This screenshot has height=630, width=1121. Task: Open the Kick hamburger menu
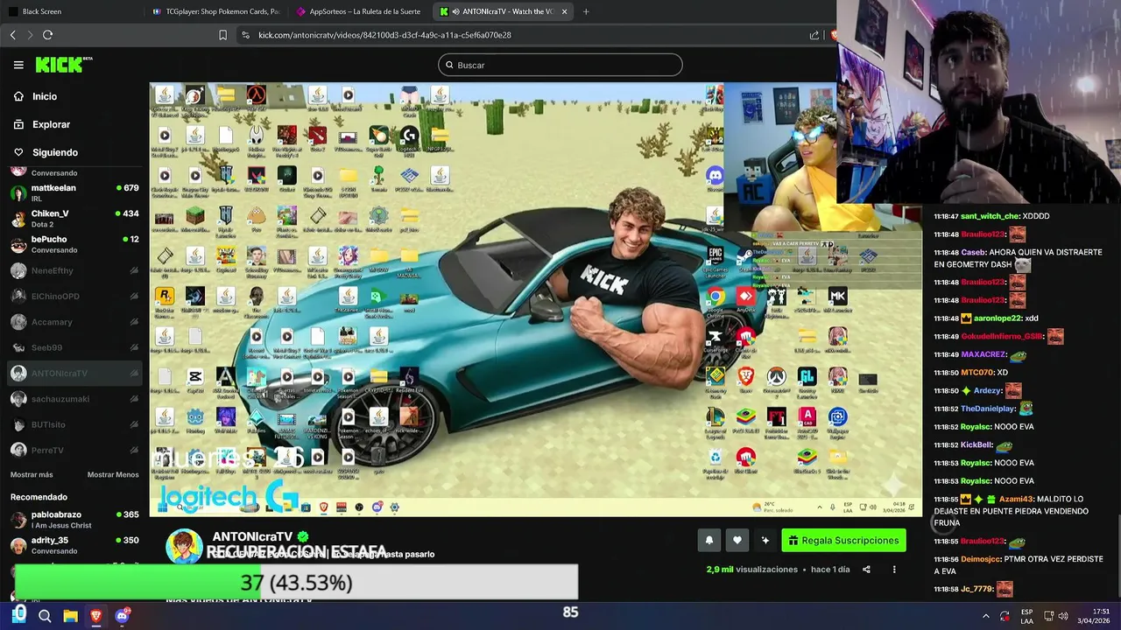click(x=18, y=65)
